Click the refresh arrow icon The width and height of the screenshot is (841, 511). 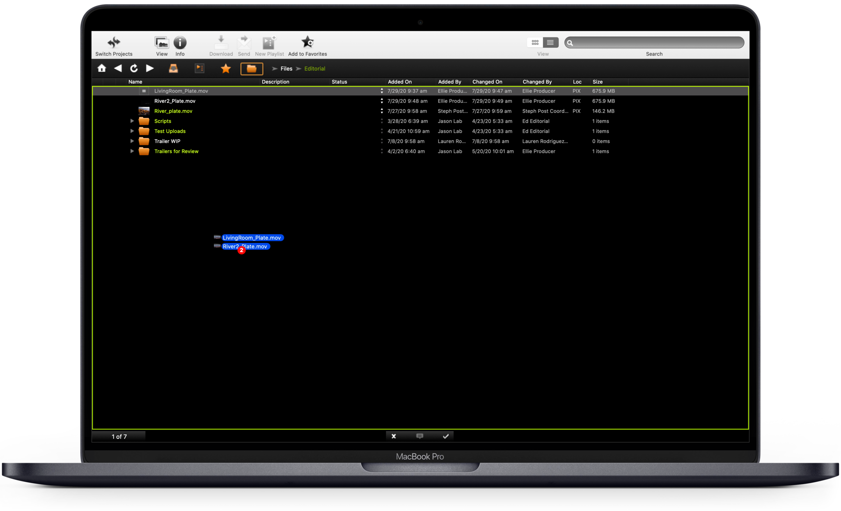pyautogui.click(x=134, y=68)
